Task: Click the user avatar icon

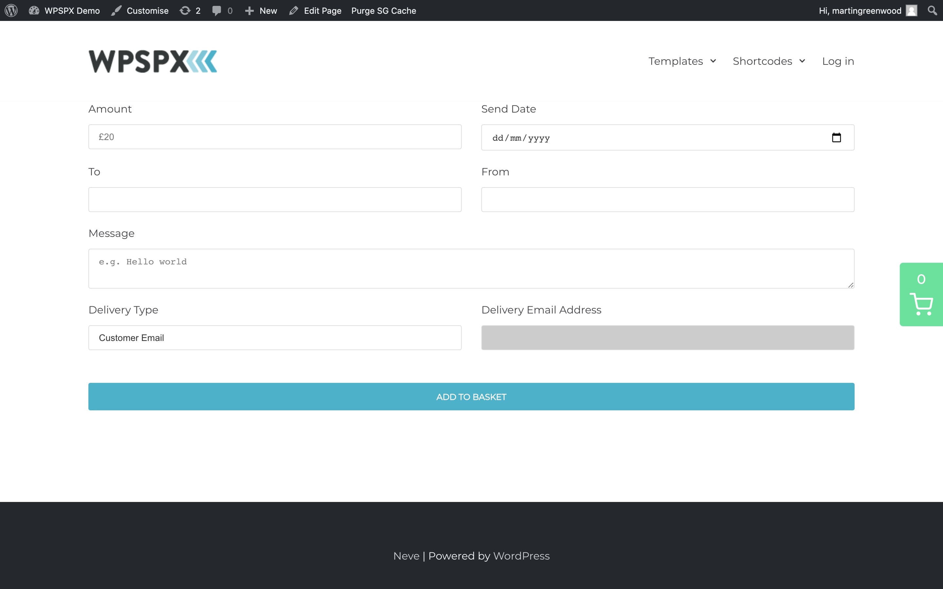Action: [912, 10]
